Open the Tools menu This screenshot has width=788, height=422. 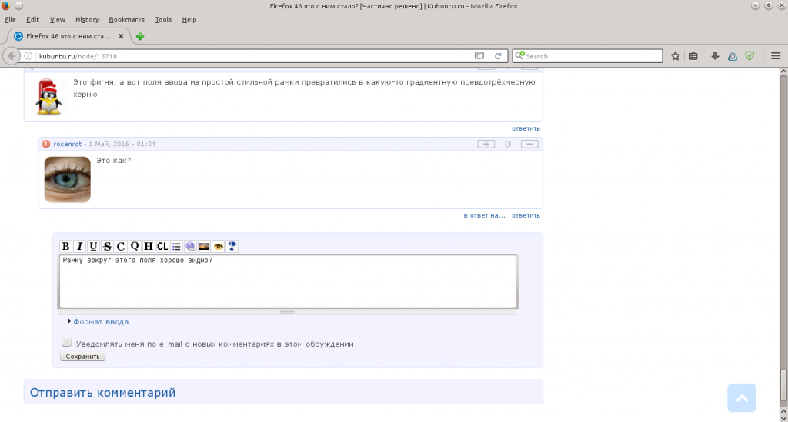pos(163,19)
